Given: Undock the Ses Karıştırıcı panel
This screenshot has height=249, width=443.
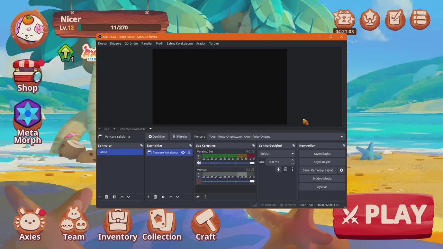Looking at the screenshot, I should [253, 146].
